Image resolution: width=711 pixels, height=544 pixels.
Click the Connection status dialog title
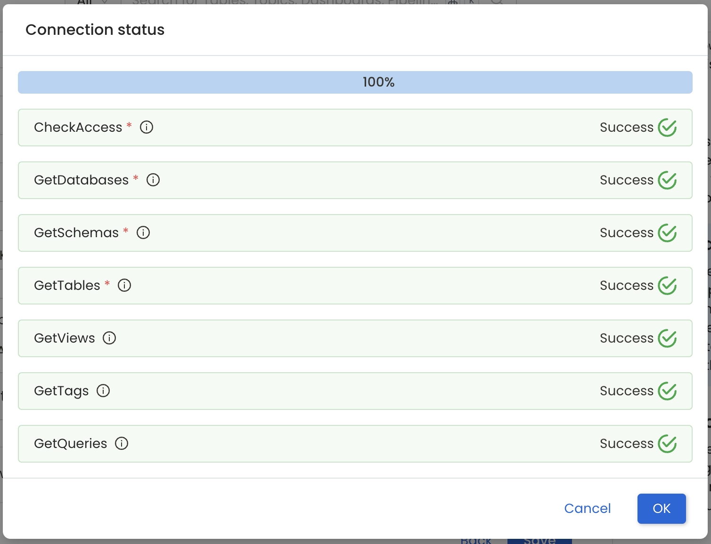click(x=95, y=30)
